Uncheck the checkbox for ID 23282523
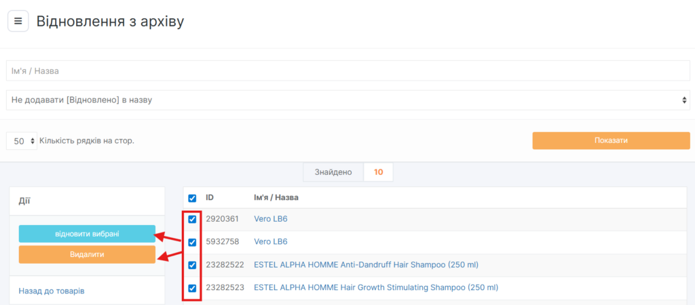695x305 pixels. click(x=192, y=288)
